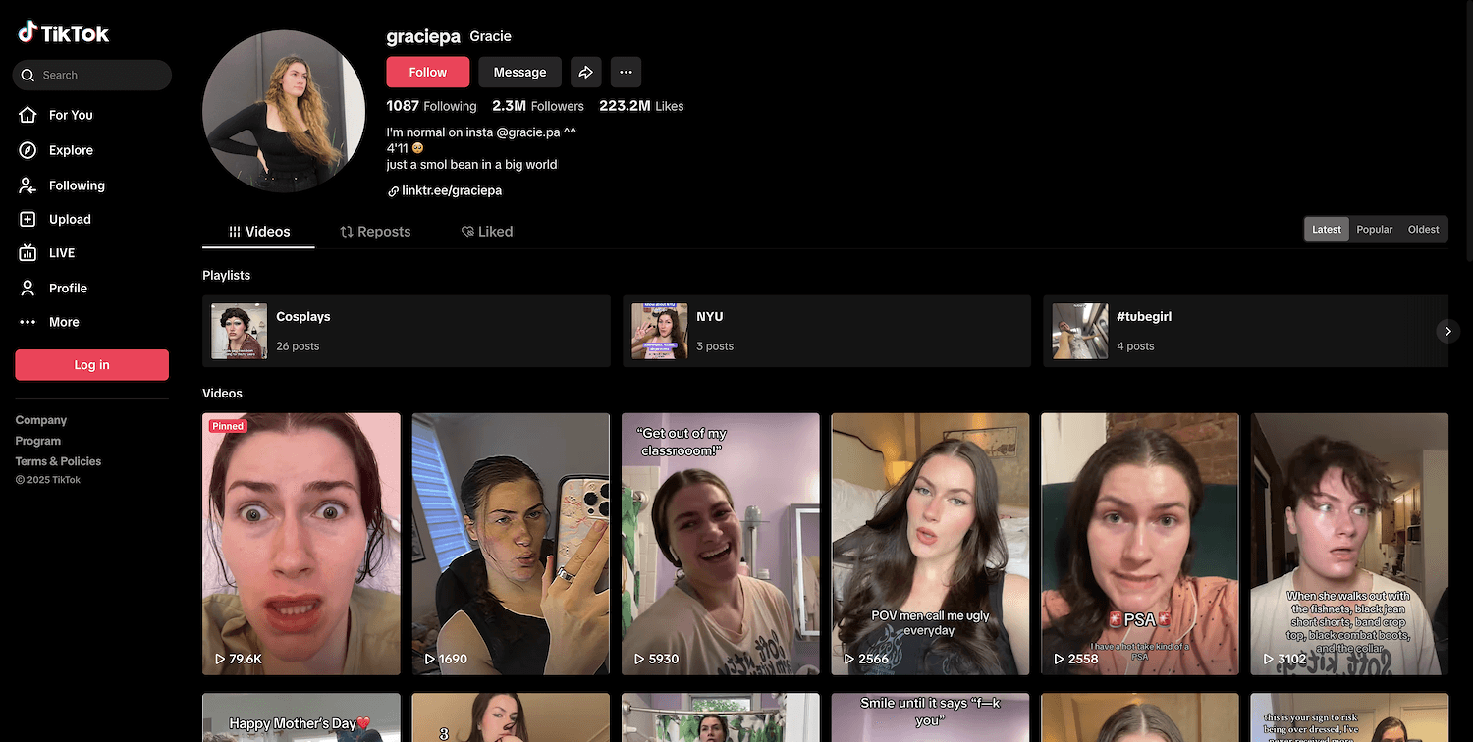Open the For You home icon
1473x742 pixels.
coord(28,115)
